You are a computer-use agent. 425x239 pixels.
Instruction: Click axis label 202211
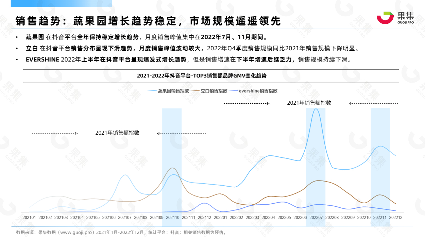(x=380, y=217)
